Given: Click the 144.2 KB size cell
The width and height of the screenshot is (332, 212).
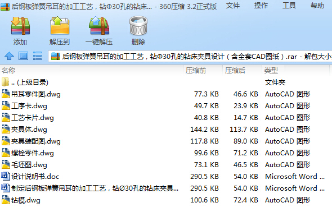Looking at the screenshot, I should point(204,130).
